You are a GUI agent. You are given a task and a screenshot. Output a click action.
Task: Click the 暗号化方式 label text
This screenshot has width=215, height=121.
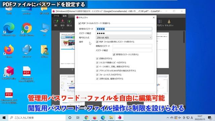coord(84,38)
